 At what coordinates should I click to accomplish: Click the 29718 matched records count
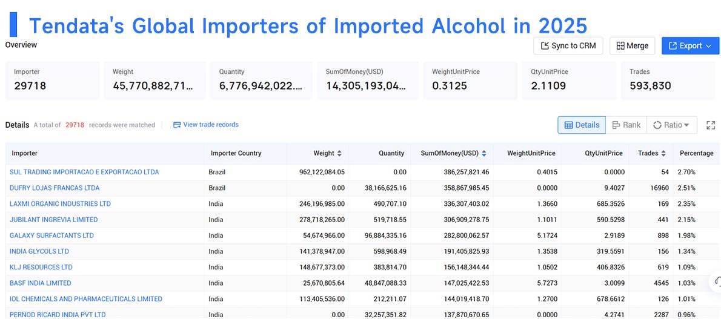(x=75, y=125)
